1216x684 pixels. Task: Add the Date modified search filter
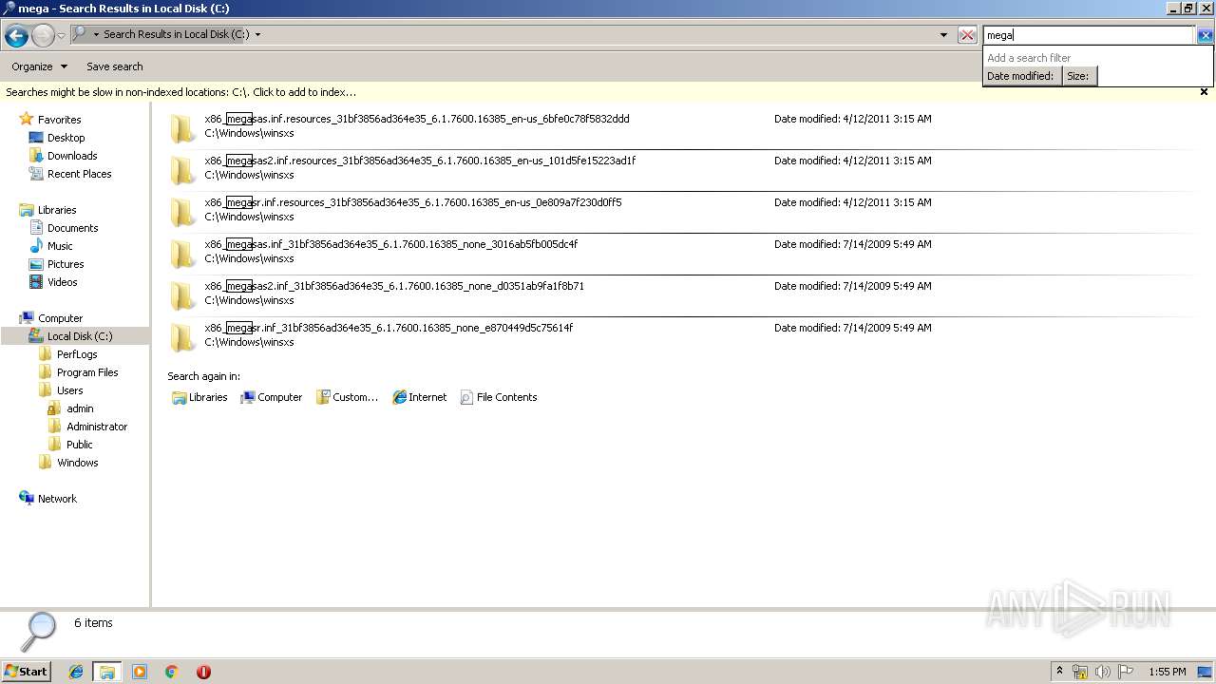pyautogui.click(x=1022, y=76)
